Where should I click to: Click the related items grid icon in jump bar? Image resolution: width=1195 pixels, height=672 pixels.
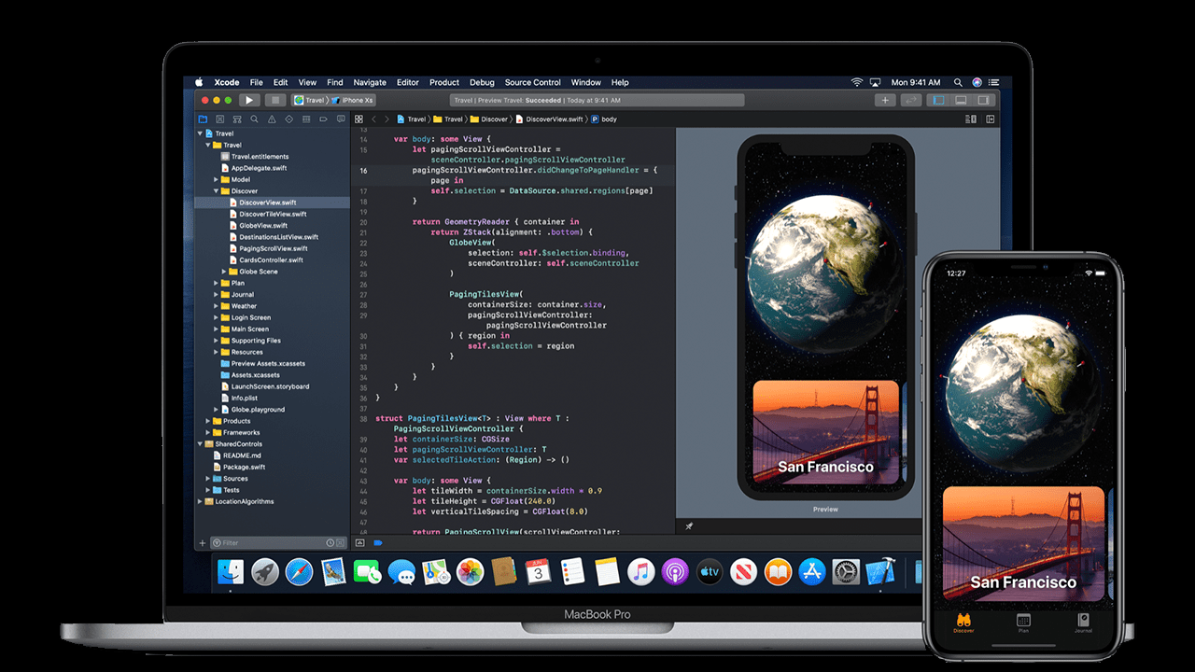358,119
